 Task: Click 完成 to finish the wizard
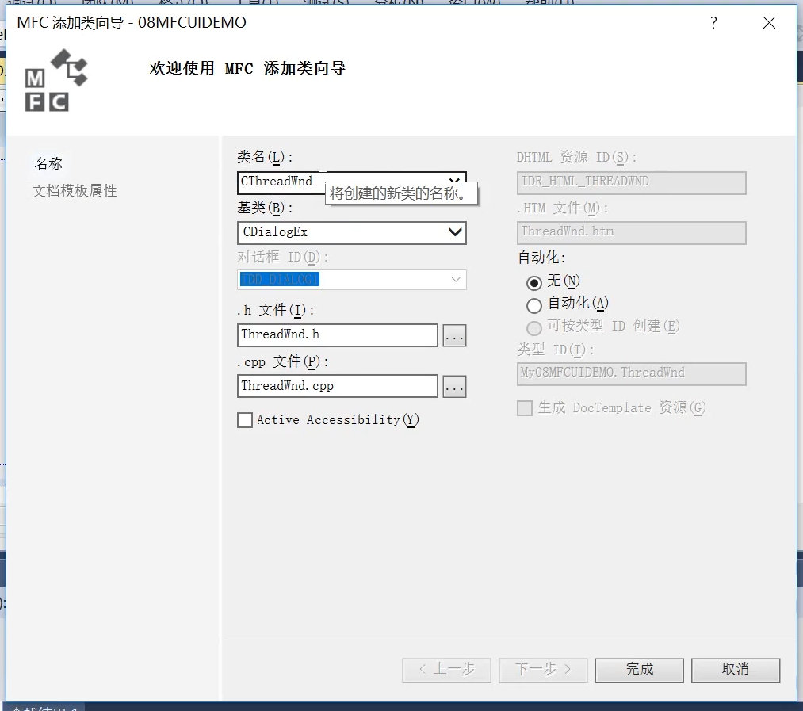click(639, 670)
